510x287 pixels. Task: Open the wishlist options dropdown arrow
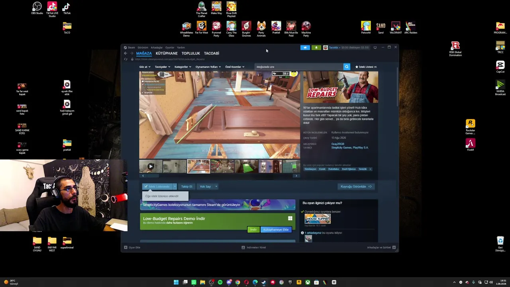(x=175, y=187)
